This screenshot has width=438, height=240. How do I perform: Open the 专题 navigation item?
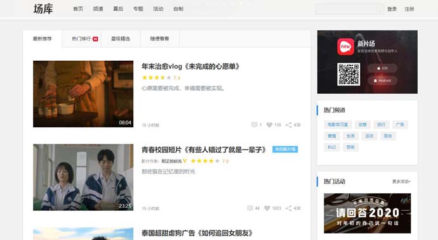[x=138, y=9]
